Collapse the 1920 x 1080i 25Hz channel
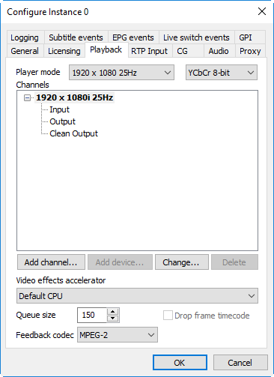 27,97
